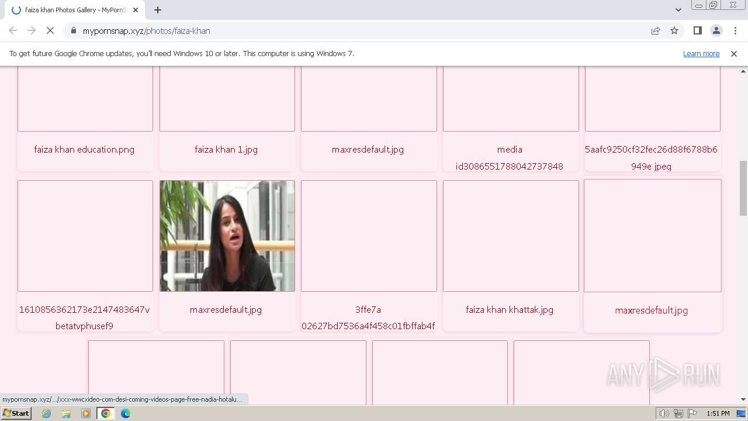This screenshot has height=421, width=748.
Task: Open the Chrome profile menu
Action: click(x=716, y=30)
